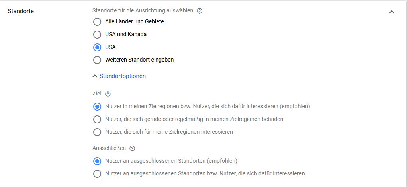Select the USA radio button
Viewport: 407px width, 187px height.
click(97, 47)
